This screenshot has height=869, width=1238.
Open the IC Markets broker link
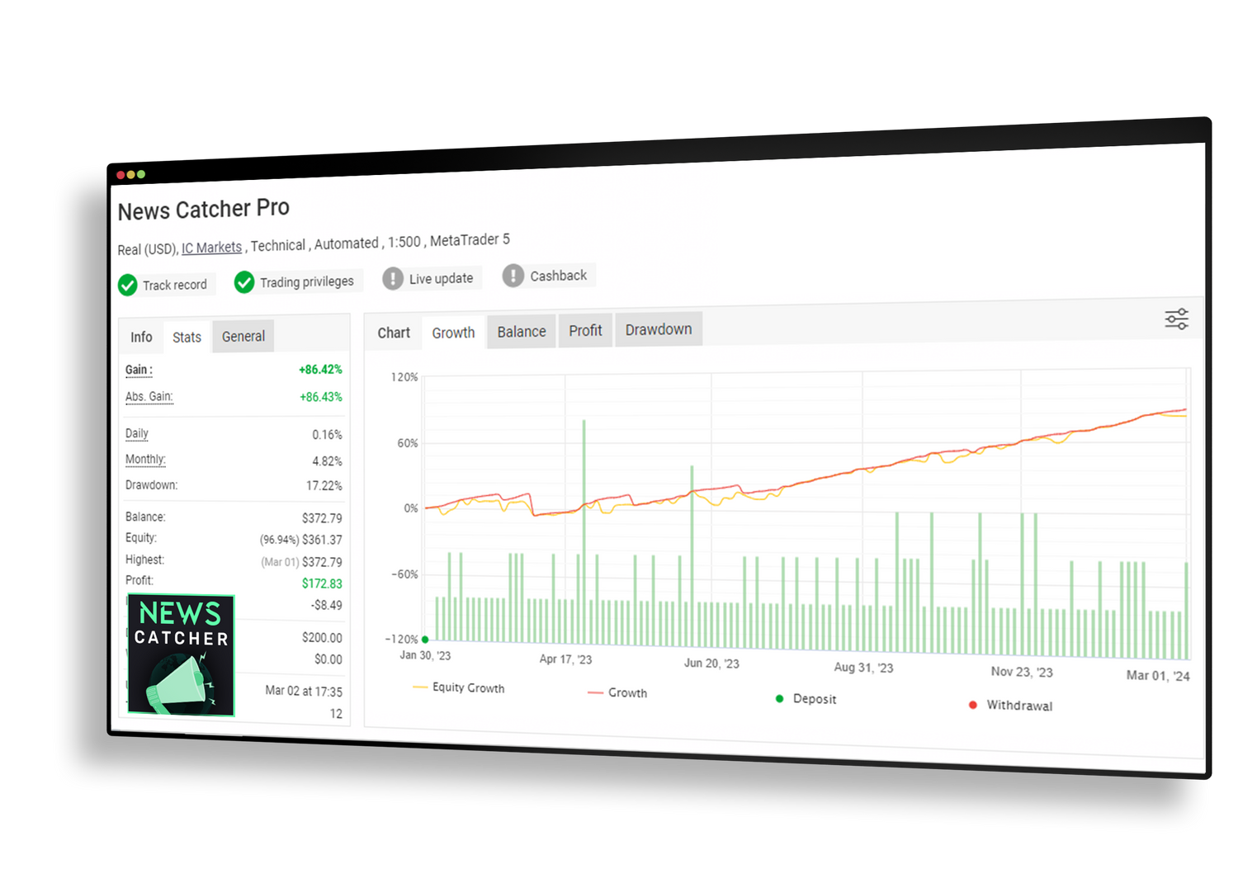coord(211,248)
